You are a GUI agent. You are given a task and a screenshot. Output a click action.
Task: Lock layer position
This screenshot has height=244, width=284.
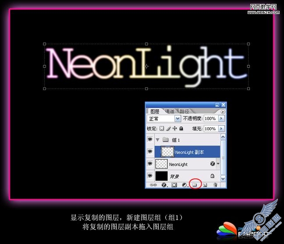pos(174,128)
